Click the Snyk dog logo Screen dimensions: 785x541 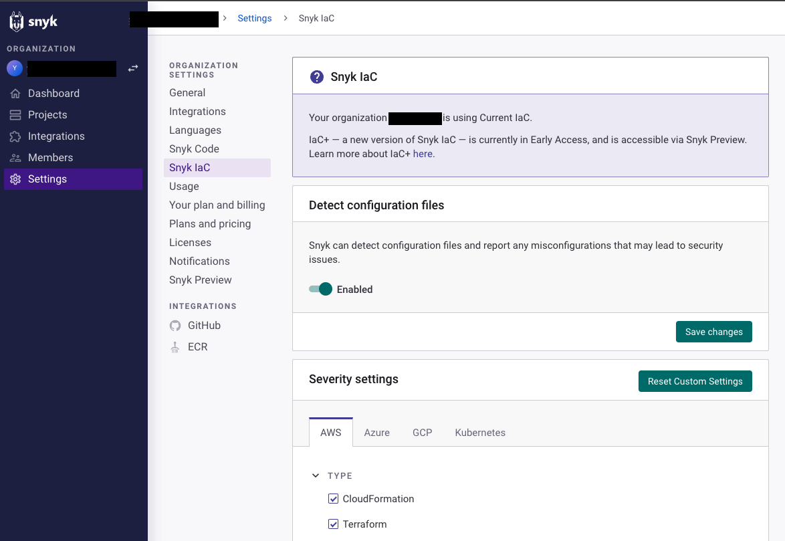coord(17,21)
